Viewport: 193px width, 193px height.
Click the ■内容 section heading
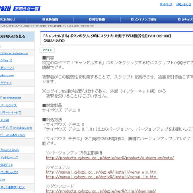pyautogui.click(x=48, y=58)
